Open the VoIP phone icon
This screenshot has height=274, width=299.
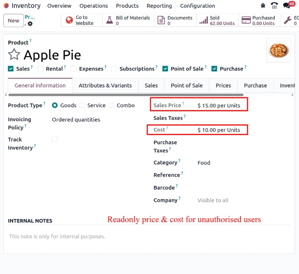274,6
